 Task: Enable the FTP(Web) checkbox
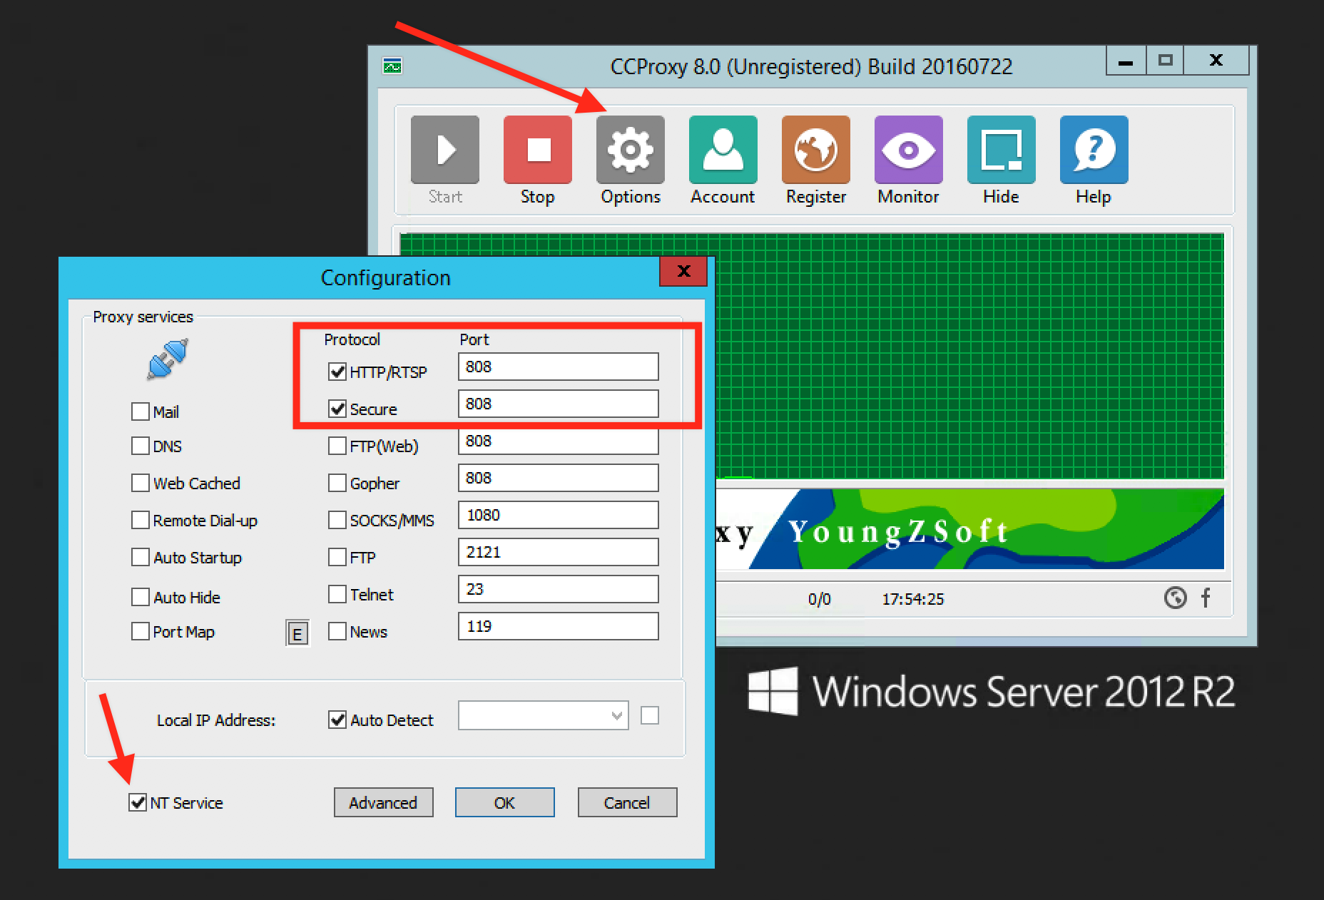click(337, 446)
